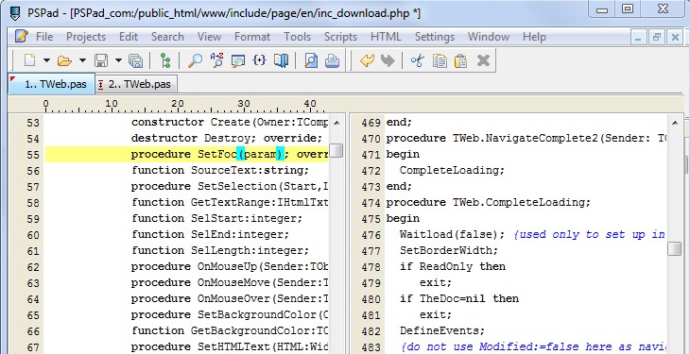Click the Save All stacked disks icon
Image resolution: width=690 pixels, height=354 pixels.
pos(135,60)
